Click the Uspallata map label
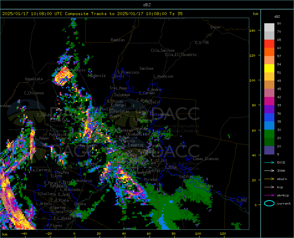Screen dimensions: 294x238 34,79
